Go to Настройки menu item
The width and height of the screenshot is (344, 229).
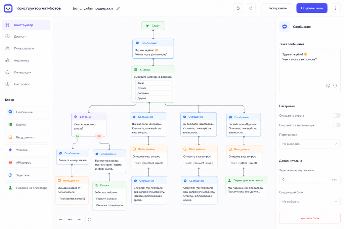(26, 84)
